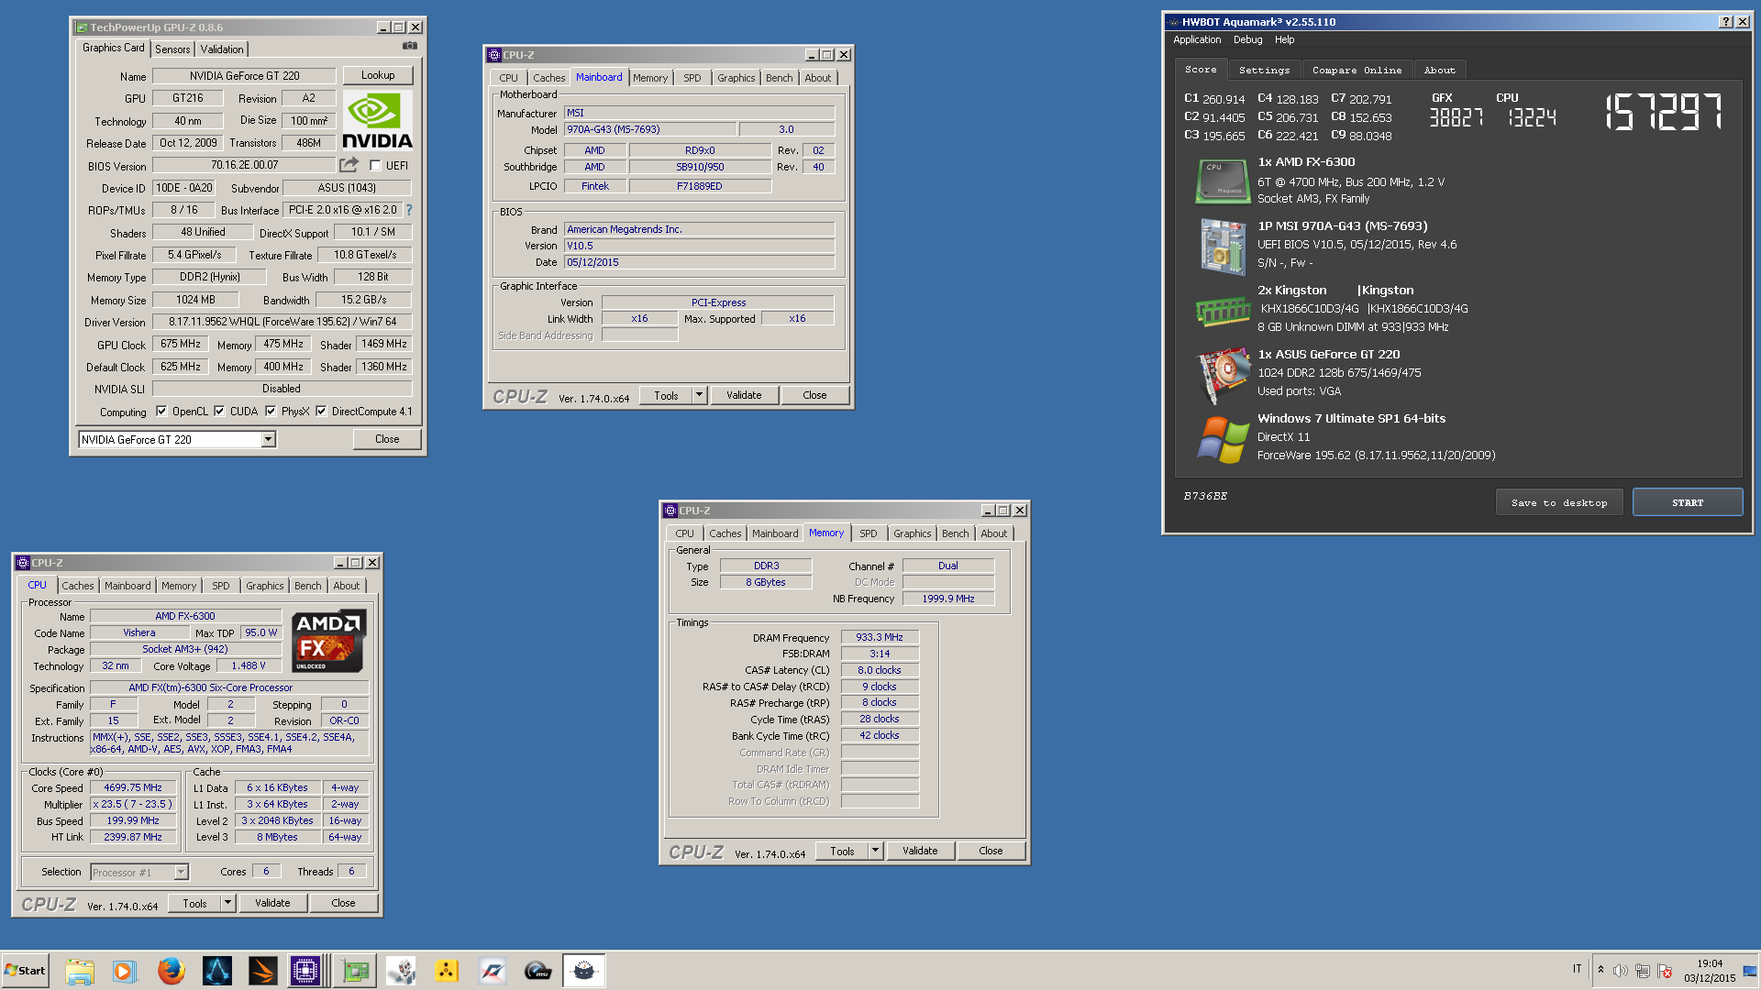Open the yellow radiation-symbol taskbar icon
This screenshot has width=1761, height=990.
[x=447, y=971]
